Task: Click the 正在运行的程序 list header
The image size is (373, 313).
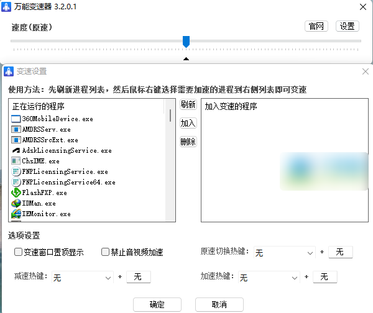Action: (39, 106)
